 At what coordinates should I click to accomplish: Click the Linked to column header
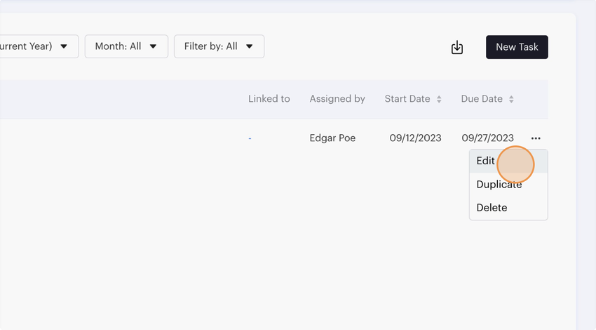pyautogui.click(x=269, y=99)
